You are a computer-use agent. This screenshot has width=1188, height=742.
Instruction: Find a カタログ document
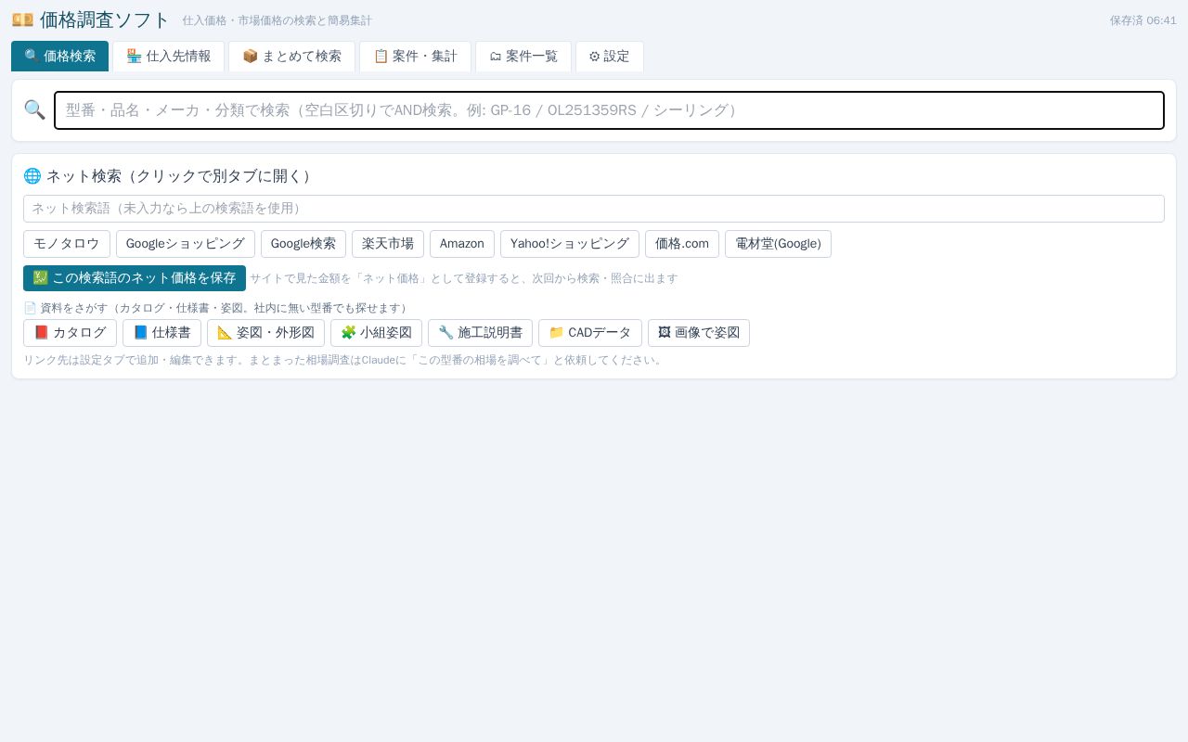(70, 333)
